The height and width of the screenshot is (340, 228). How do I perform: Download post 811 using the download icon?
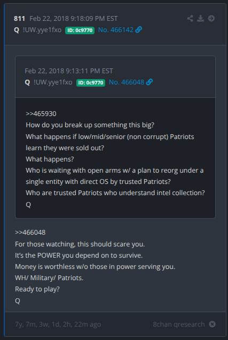pos(201,18)
